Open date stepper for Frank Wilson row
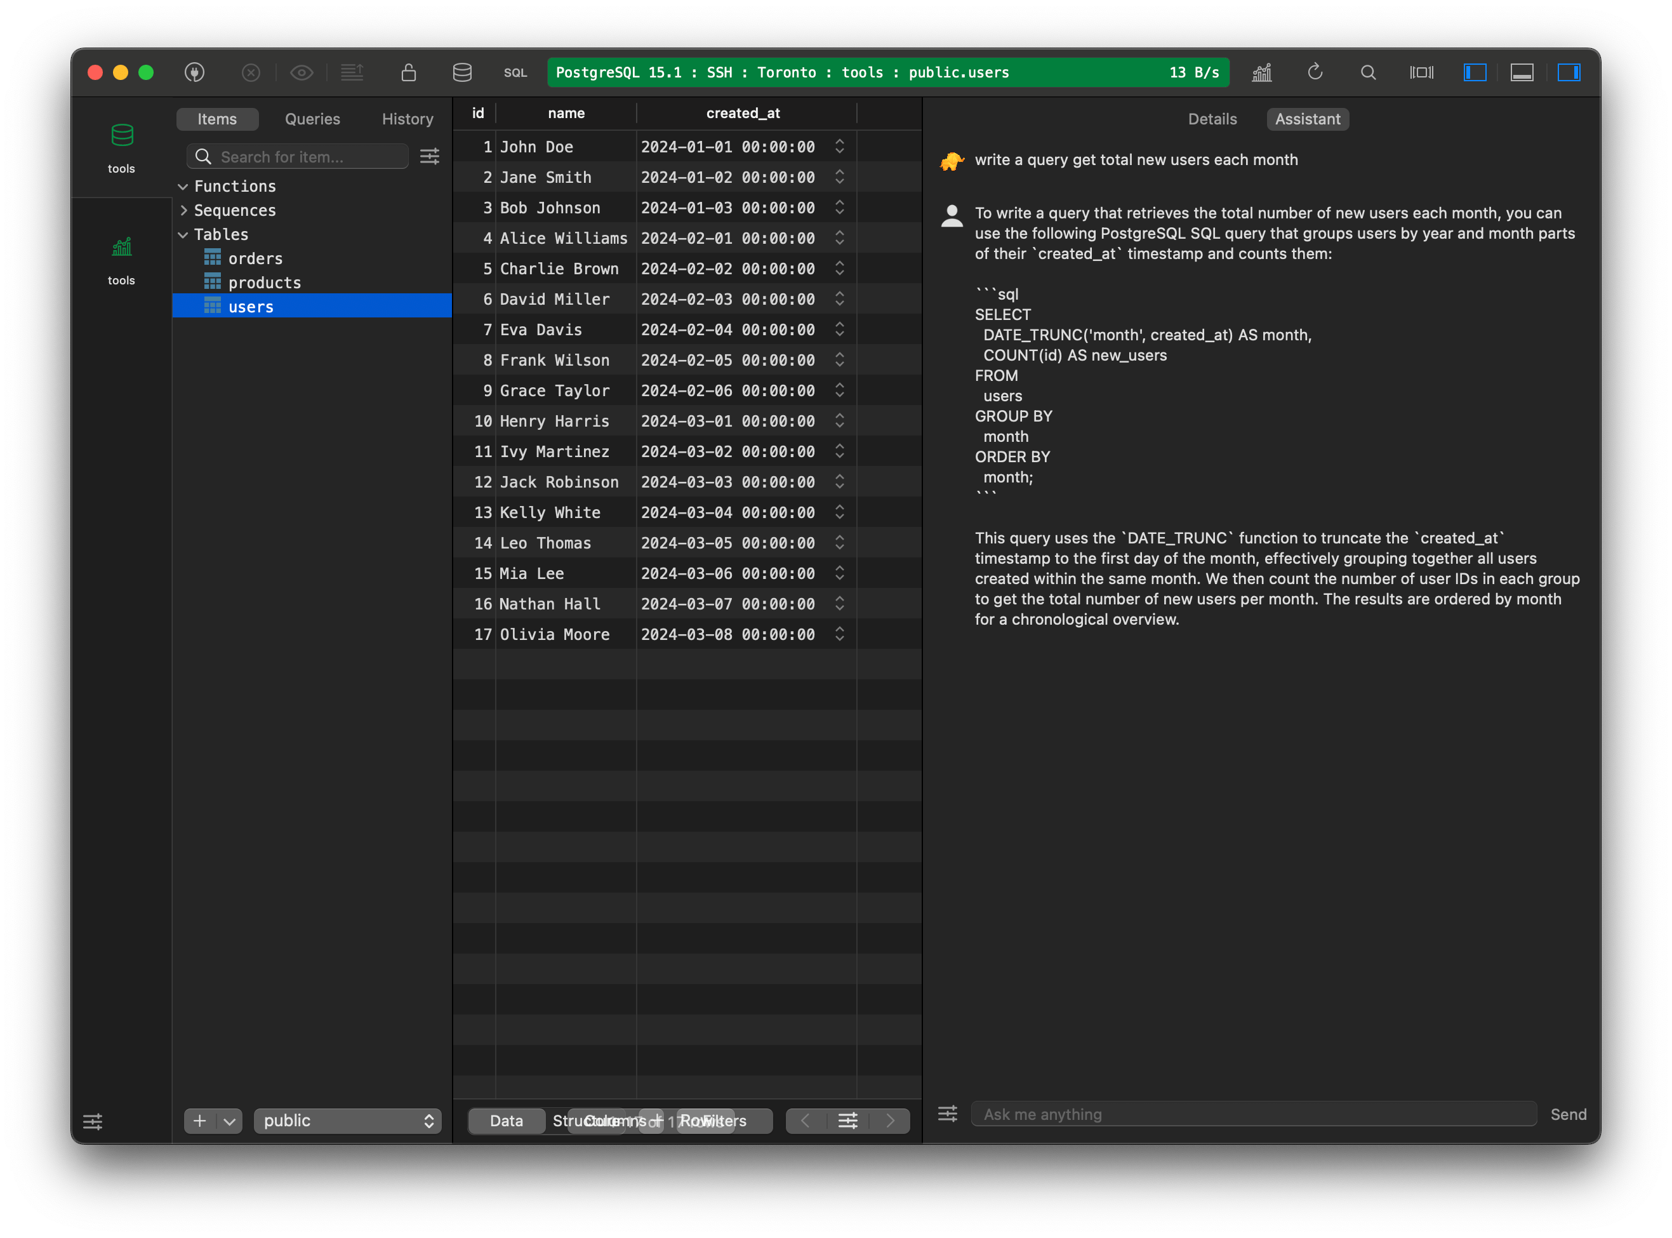This screenshot has height=1238, width=1672. 839,360
